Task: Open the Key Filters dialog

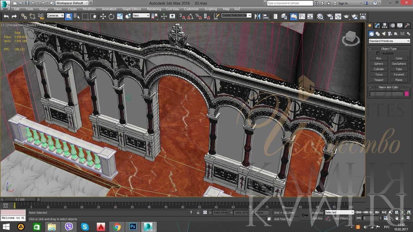Action: click(343, 218)
